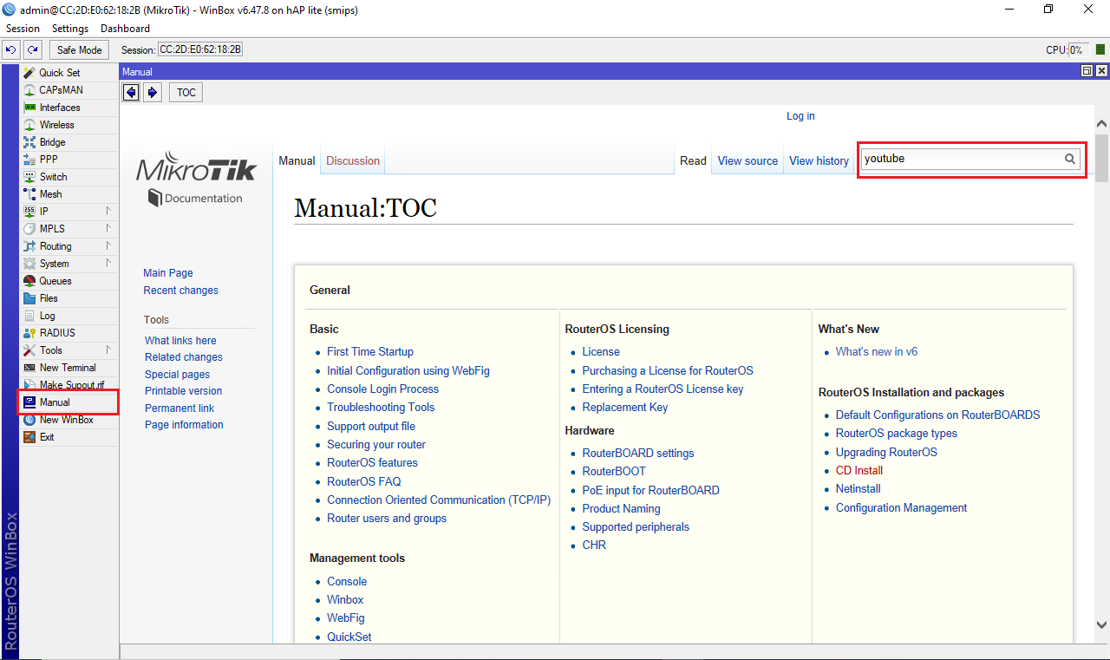Click the Log in link
Image resolution: width=1110 pixels, height=660 pixels.
pyautogui.click(x=800, y=116)
